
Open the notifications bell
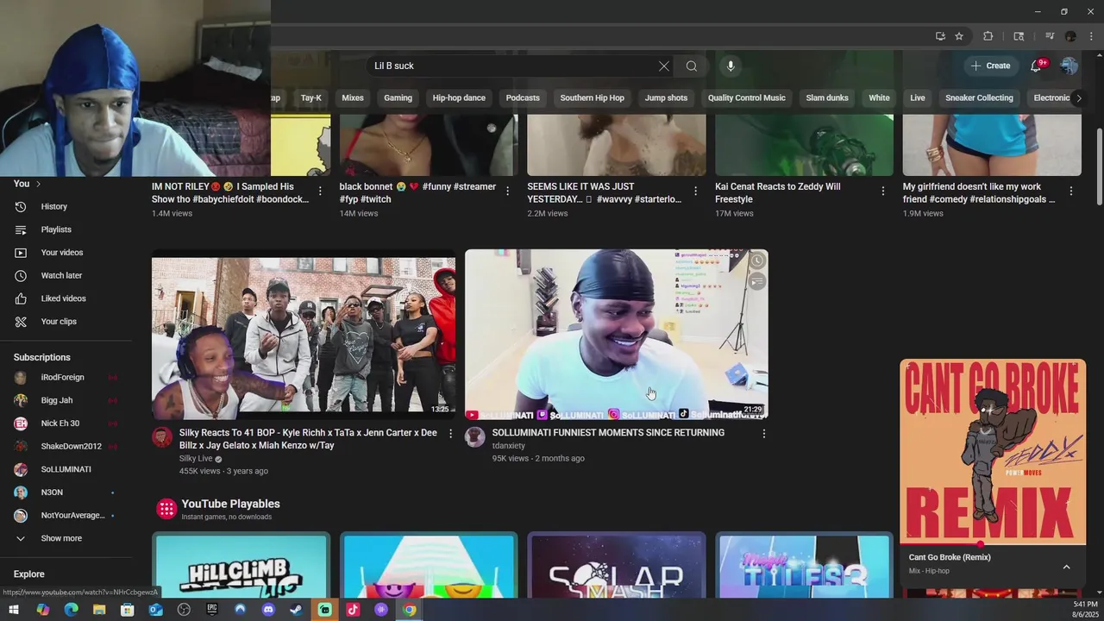[1037, 66]
